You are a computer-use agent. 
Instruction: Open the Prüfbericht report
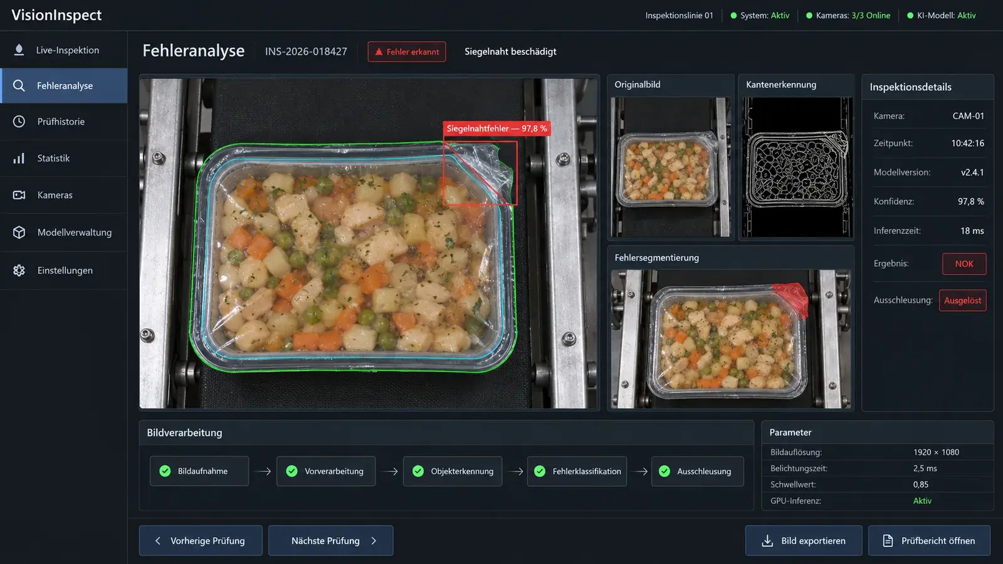930,541
